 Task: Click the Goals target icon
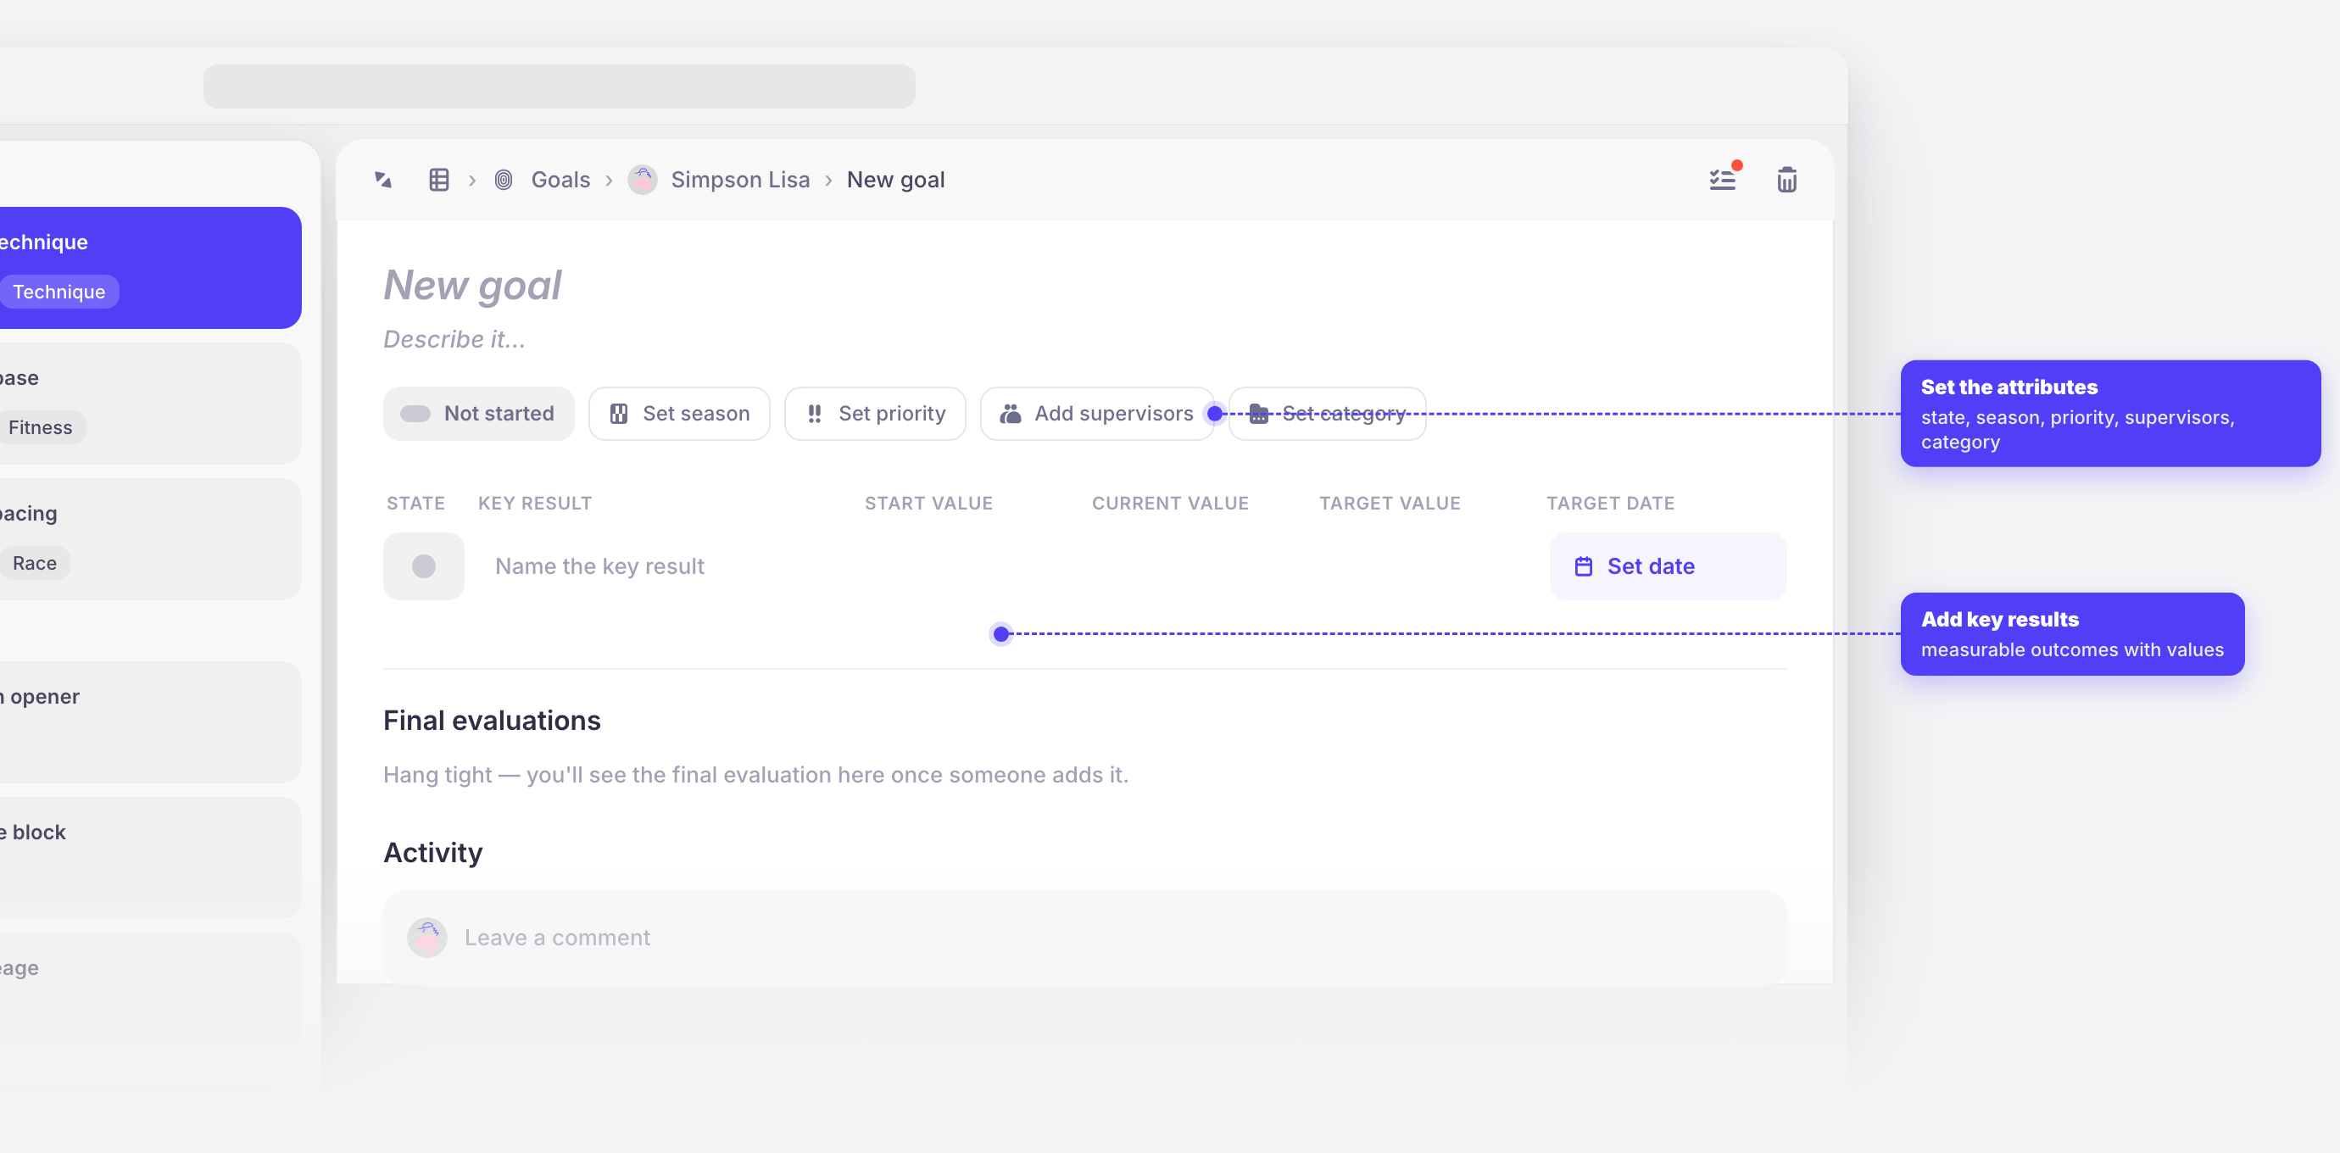pyautogui.click(x=504, y=180)
